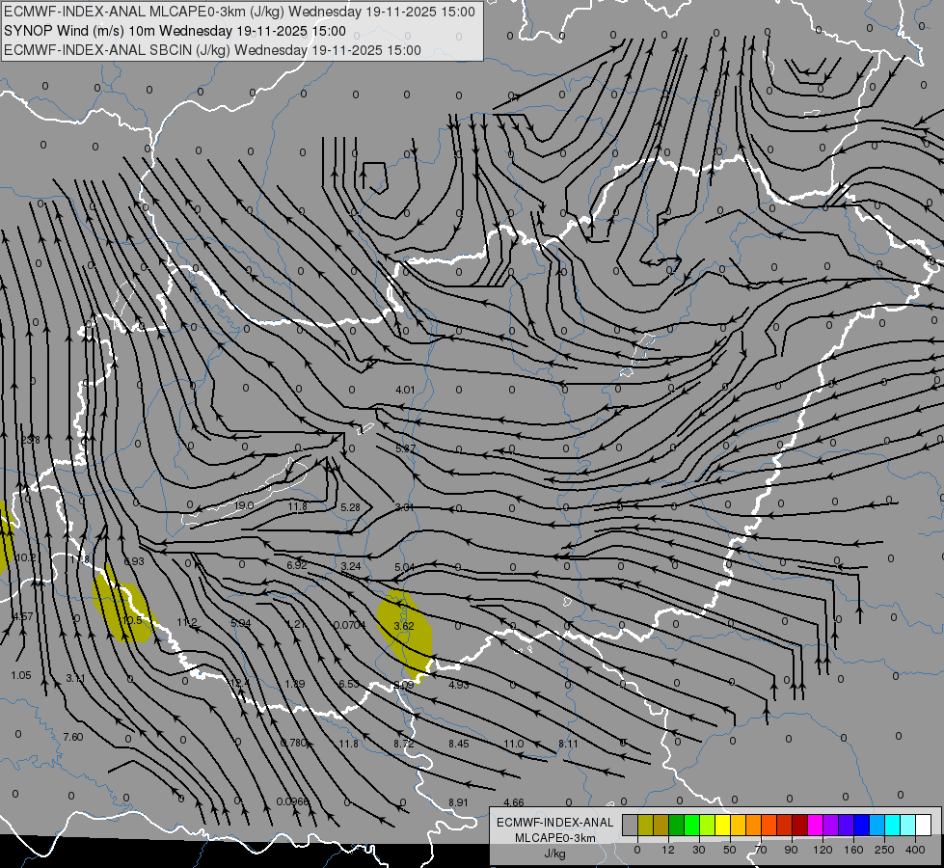944x868 pixels.
Task: Click the SBCIN title line in header box
Action: tap(212, 50)
